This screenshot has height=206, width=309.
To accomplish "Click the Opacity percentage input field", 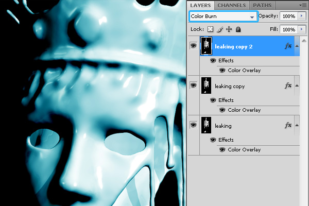I will click(x=287, y=16).
